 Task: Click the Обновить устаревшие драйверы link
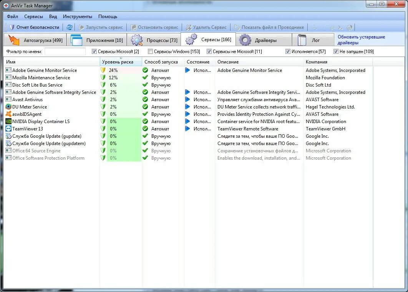[361, 40]
